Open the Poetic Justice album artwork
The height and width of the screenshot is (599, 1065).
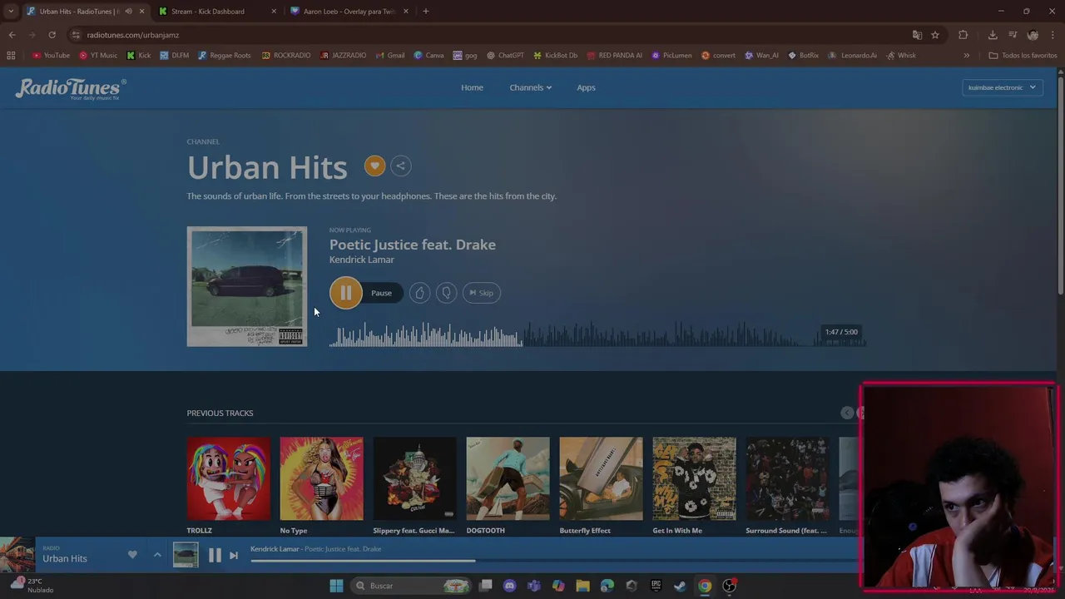(247, 286)
